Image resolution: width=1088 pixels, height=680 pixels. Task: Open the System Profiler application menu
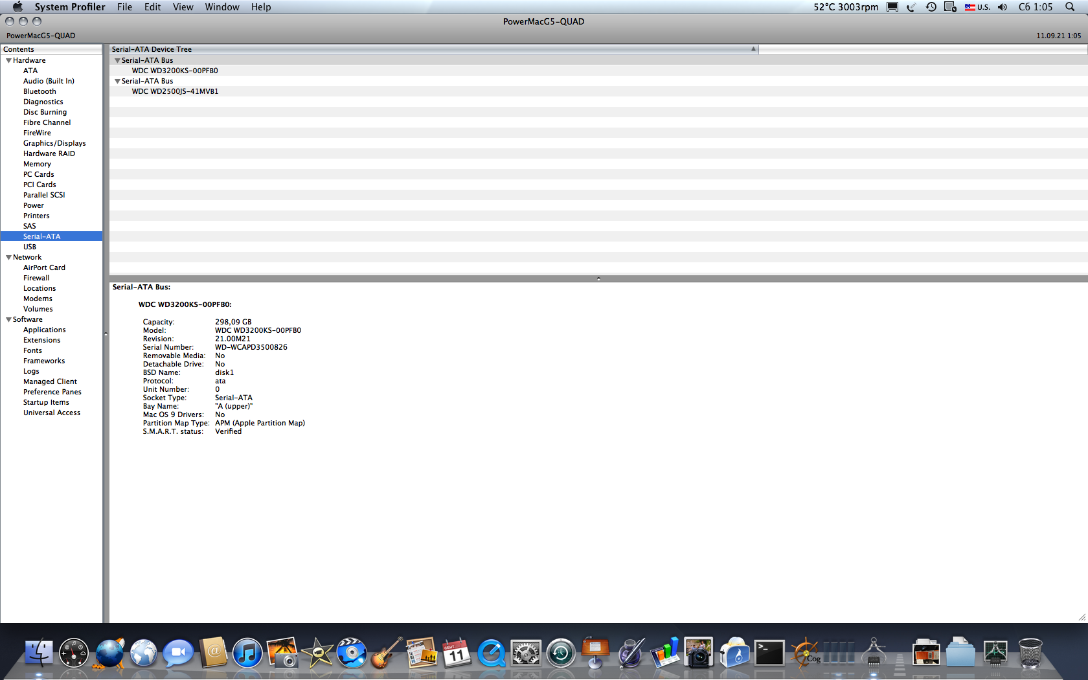(70, 7)
